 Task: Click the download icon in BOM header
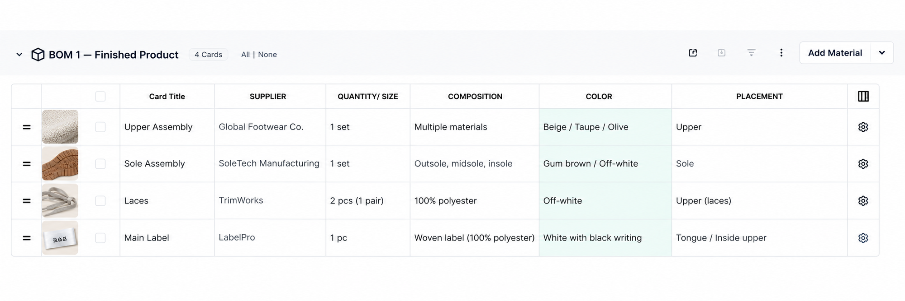point(722,53)
